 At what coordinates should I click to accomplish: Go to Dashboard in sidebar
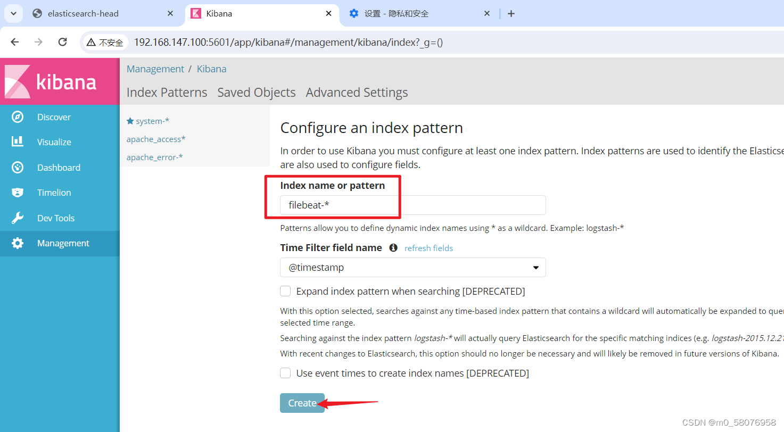tap(59, 168)
